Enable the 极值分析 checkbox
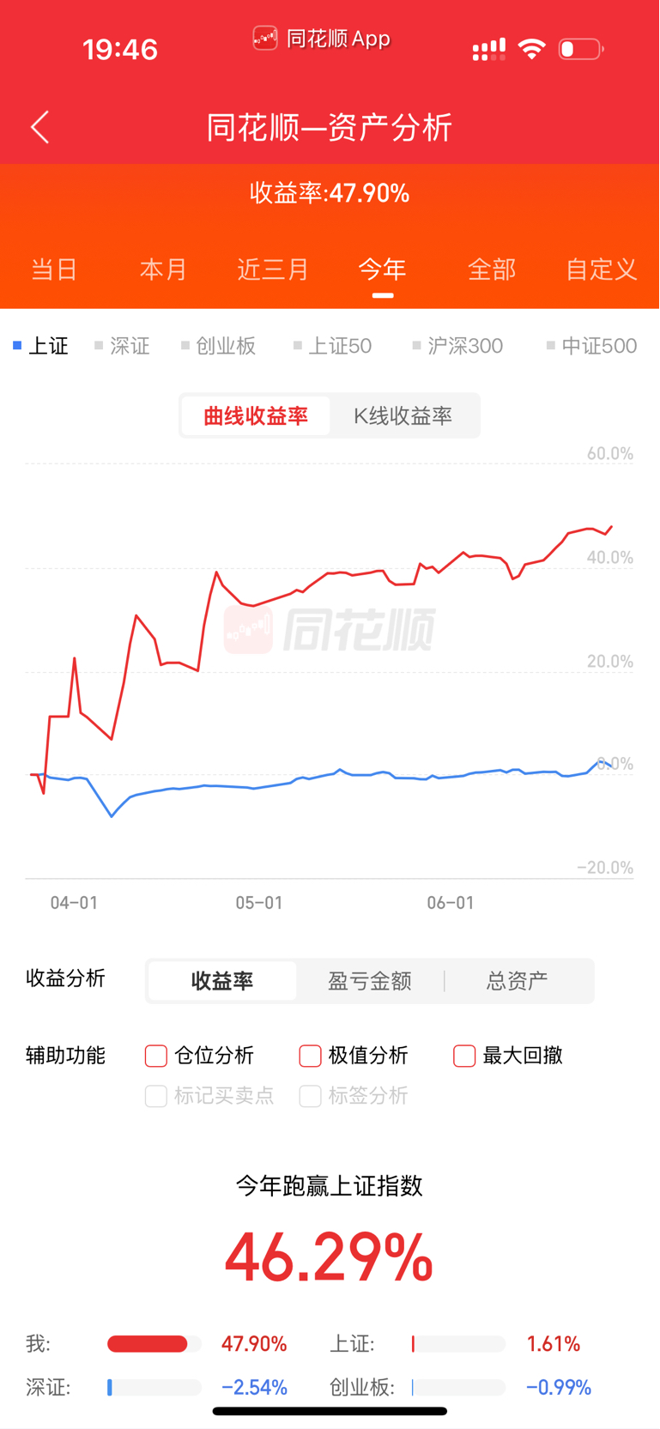The width and height of the screenshot is (660, 1429). [x=311, y=1056]
